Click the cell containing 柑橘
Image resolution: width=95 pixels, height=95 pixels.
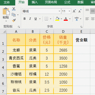[33, 74]
